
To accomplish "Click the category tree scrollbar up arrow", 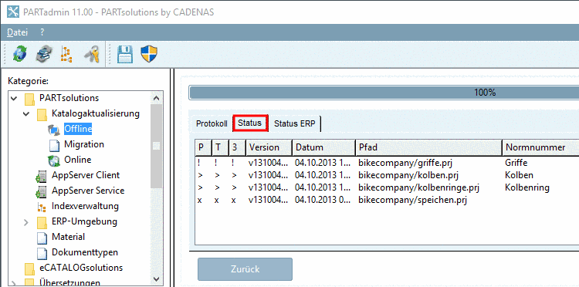I will point(156,99).
